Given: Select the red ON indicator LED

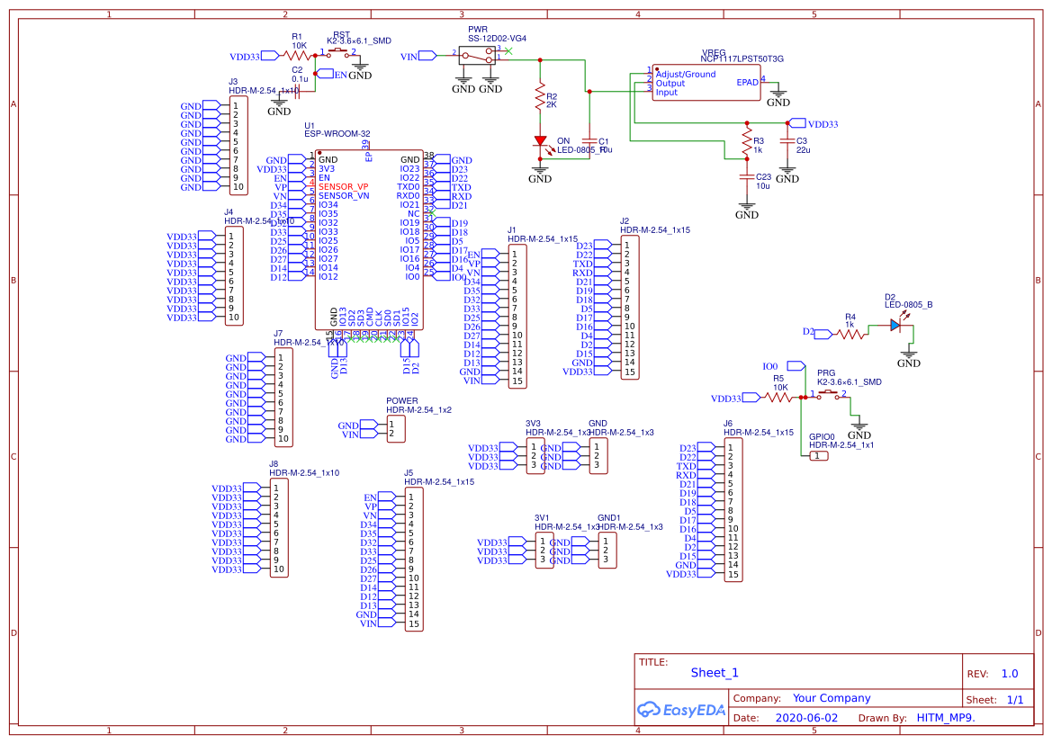Looking at the screenshot, I should 541,139.
